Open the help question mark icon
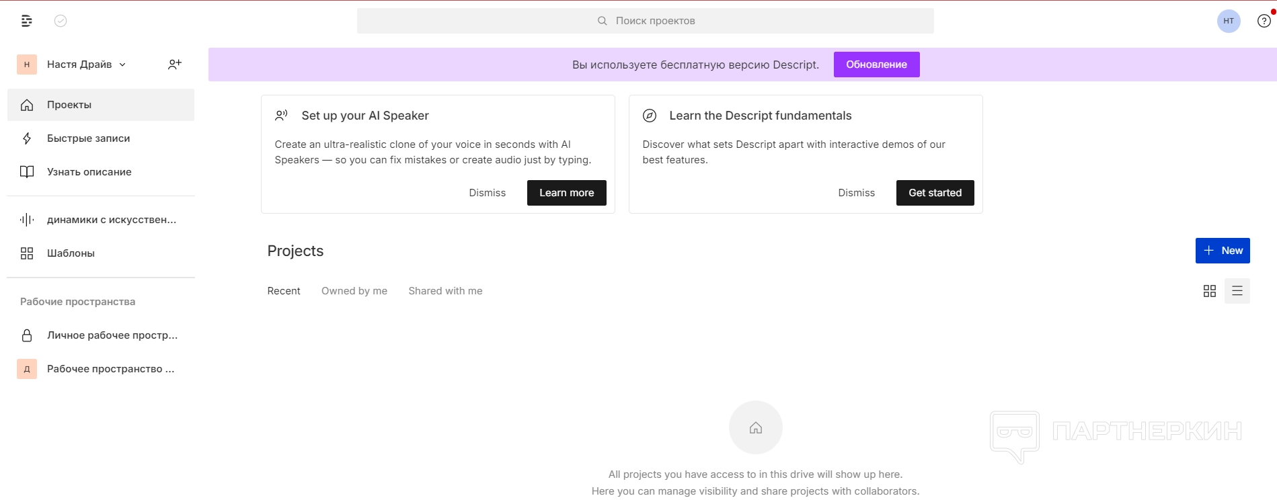The height and width of the screenshot is (500, 1277). click(x=1264, y=21)
